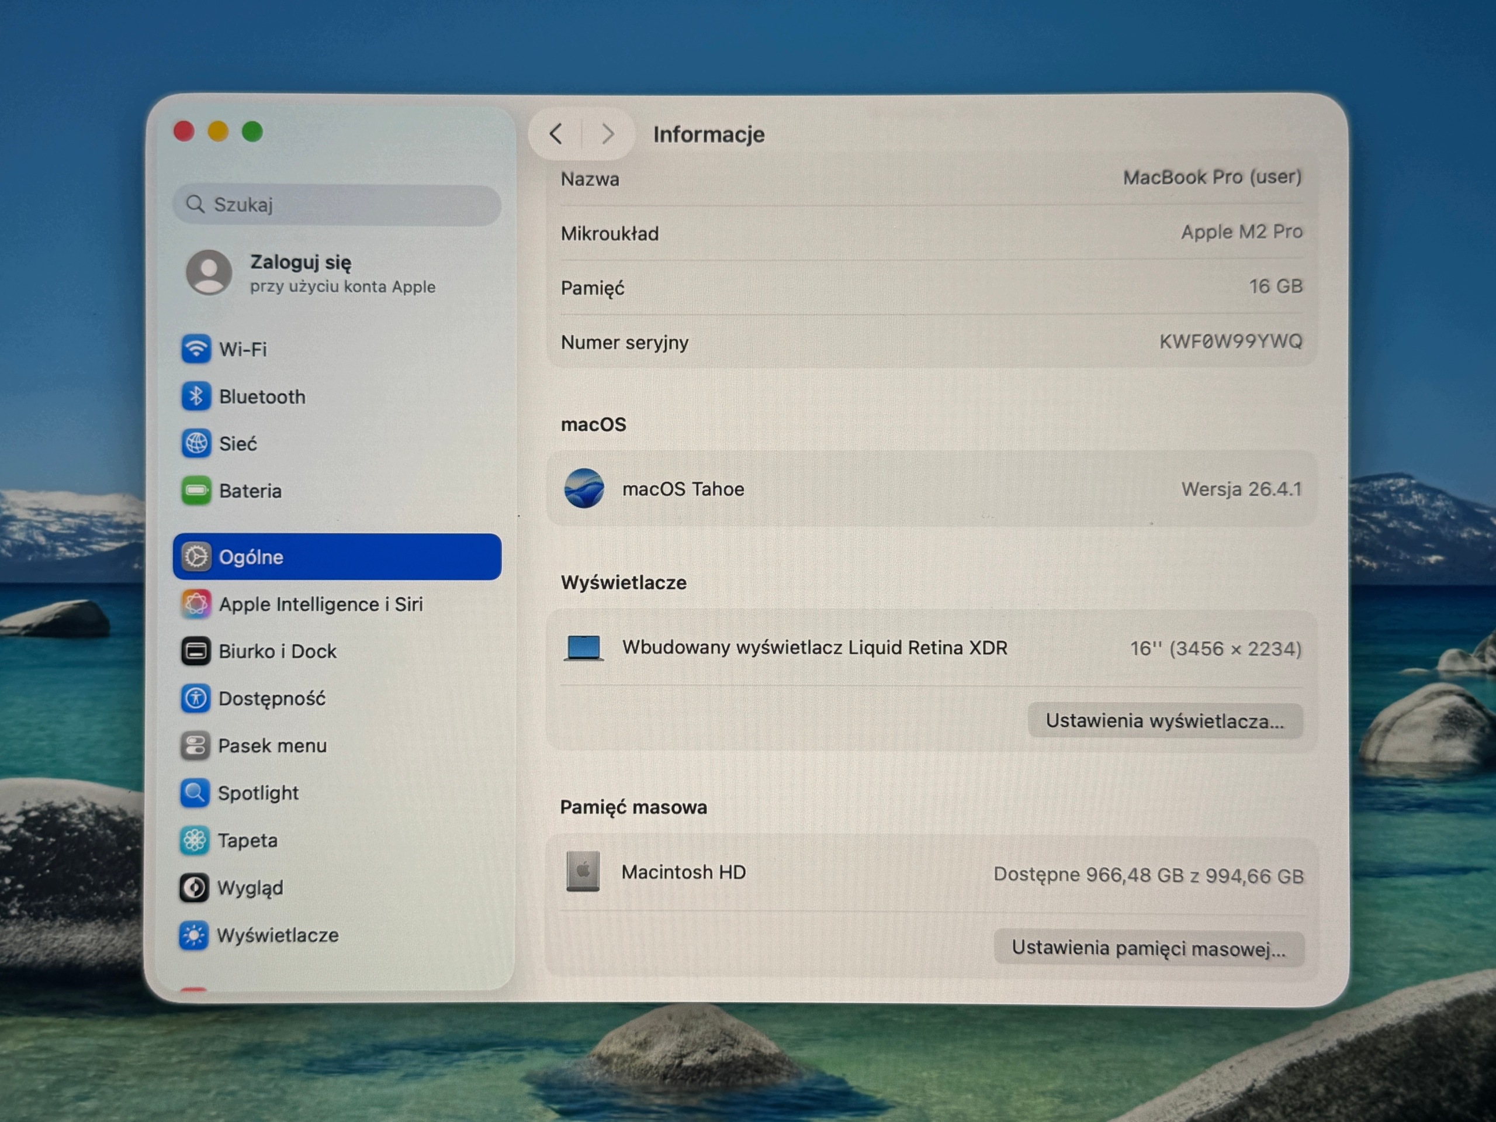Click the search magnifier icon
1496x1122 pixels.
click(x=195, y=203)
